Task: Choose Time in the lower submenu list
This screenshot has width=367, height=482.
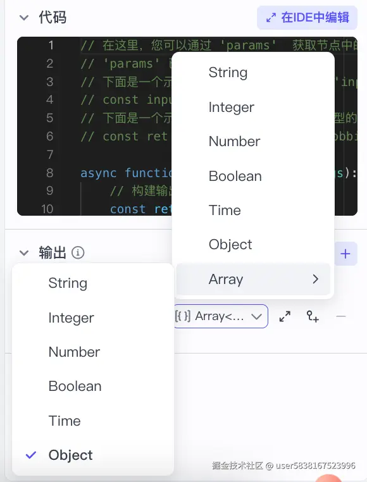Action: [93, 421]
